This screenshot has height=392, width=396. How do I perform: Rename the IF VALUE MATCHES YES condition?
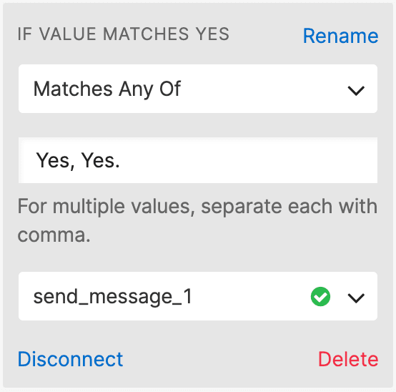[x=340, y=36]
